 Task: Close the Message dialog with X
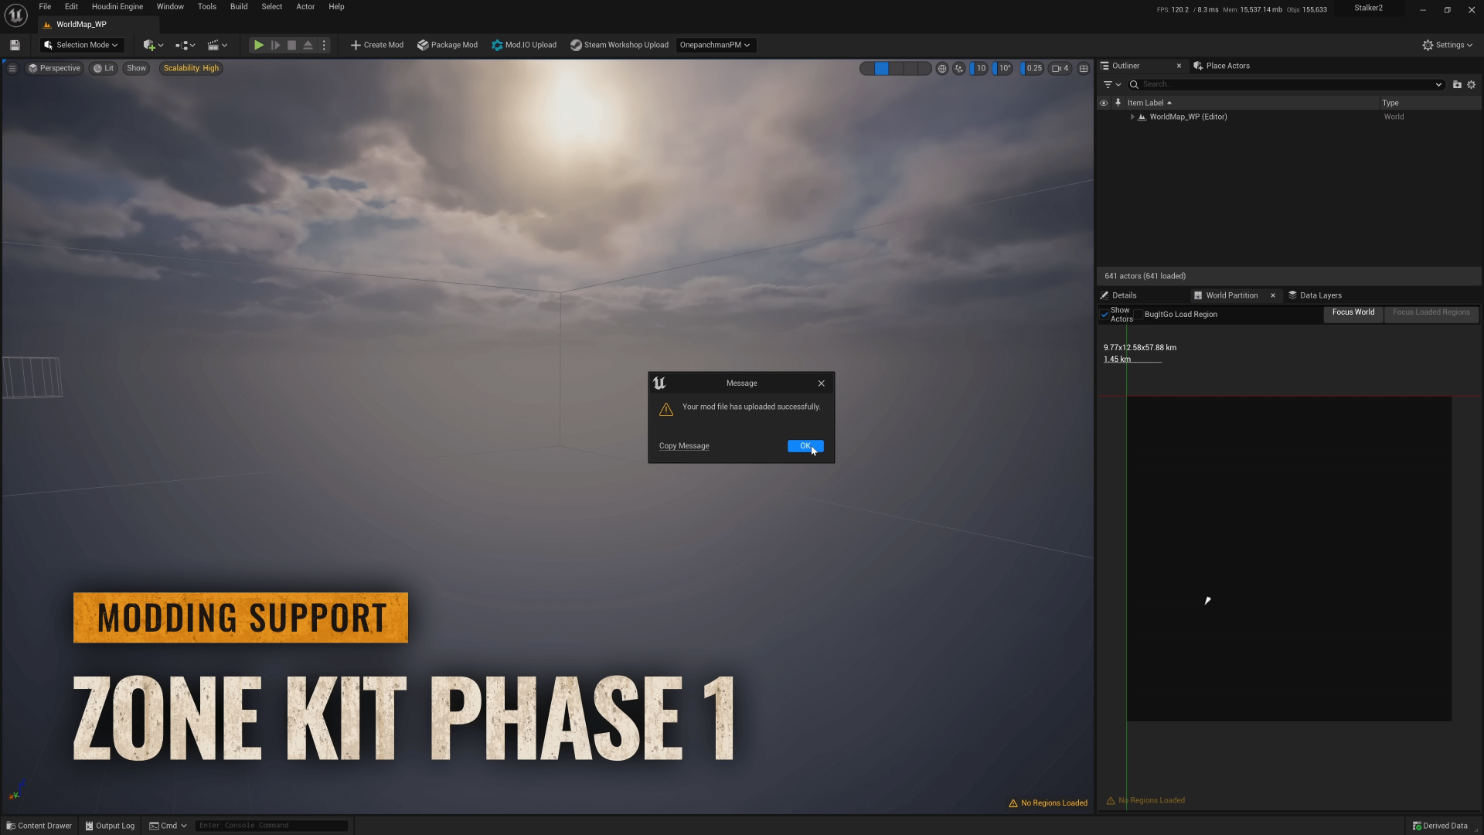coord(822,383)
